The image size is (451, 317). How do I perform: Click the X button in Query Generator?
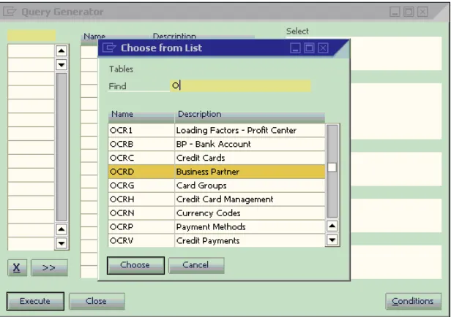tap(17, 267)
